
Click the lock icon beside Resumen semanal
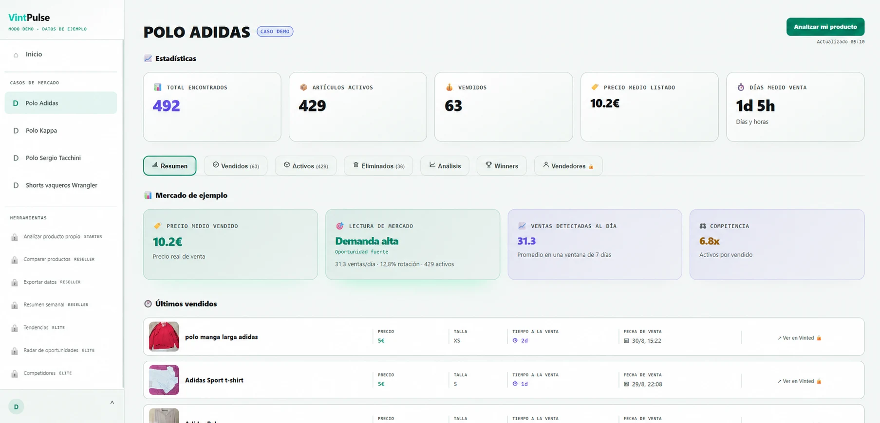click(15, 305)
